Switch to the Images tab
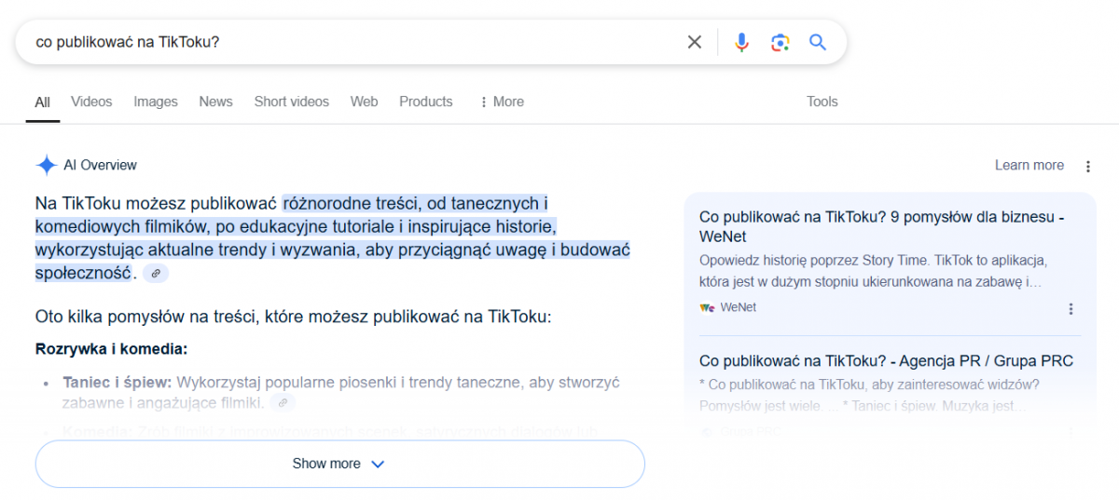The height and width of the screenshot is (500, 1119). (x=156, y=101)
